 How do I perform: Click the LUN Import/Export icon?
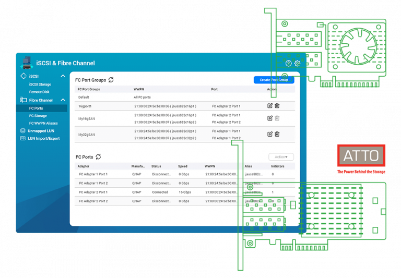point(23,138)
